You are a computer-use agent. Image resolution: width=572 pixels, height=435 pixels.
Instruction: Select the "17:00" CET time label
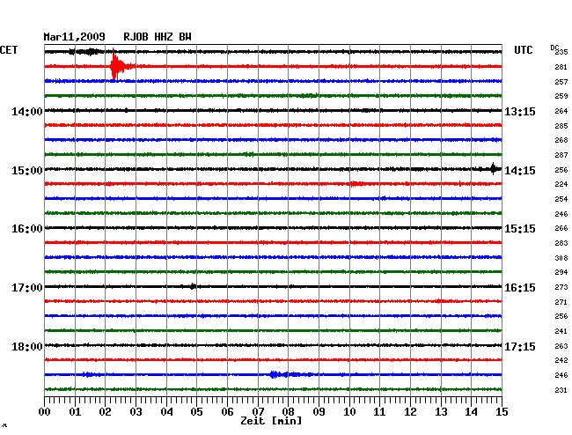point(27,288)
